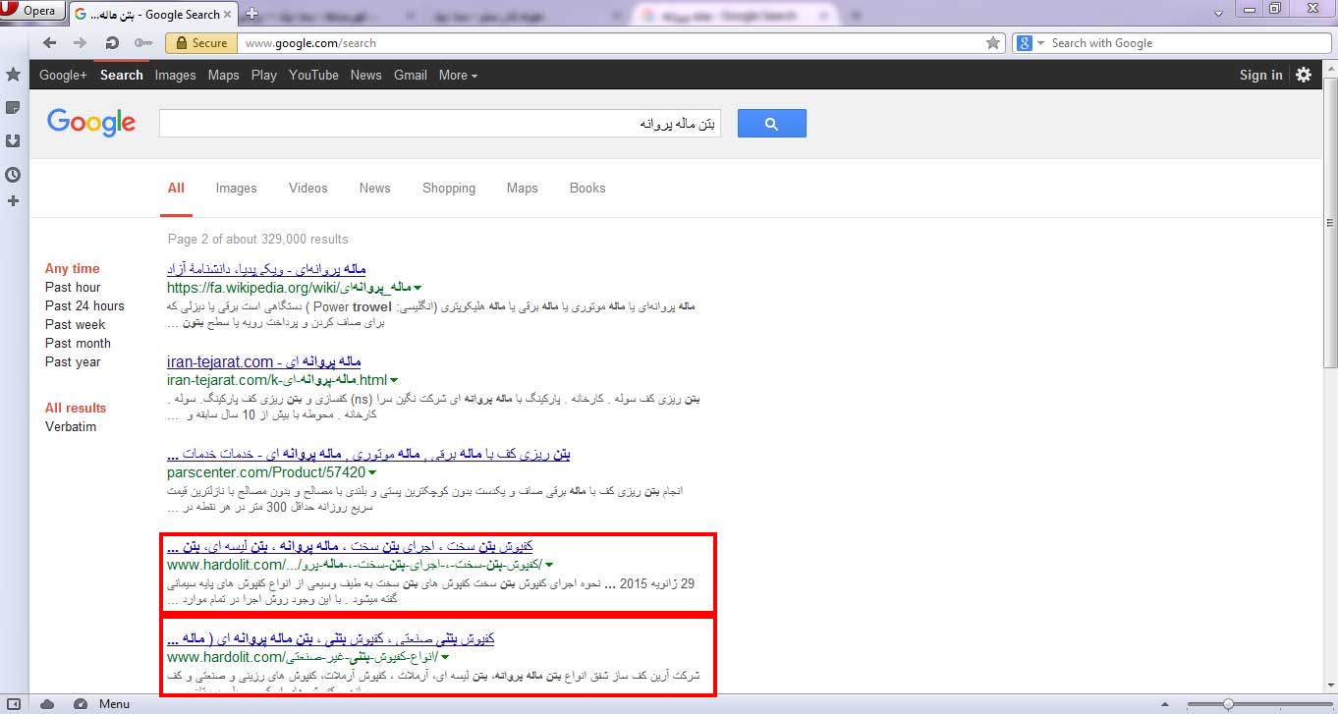Open the parscenter.com result title
The image size is (1338, 714).
[x=368, y=454]
